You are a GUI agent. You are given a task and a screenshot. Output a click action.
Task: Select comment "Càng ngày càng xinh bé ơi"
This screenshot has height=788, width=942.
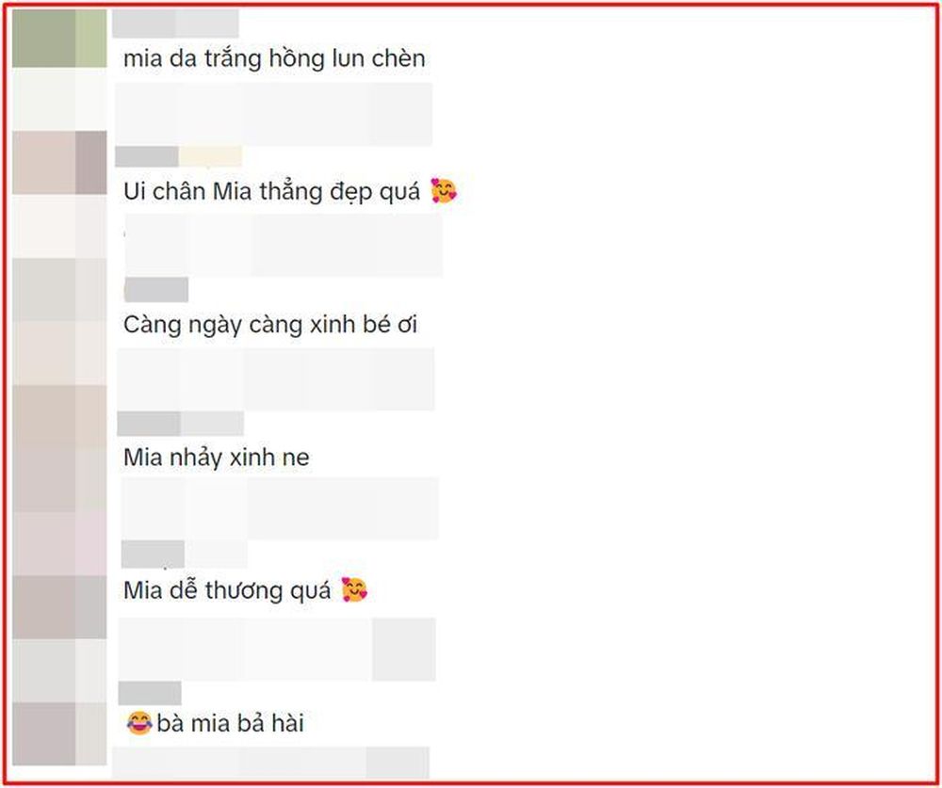click(269, 325)
